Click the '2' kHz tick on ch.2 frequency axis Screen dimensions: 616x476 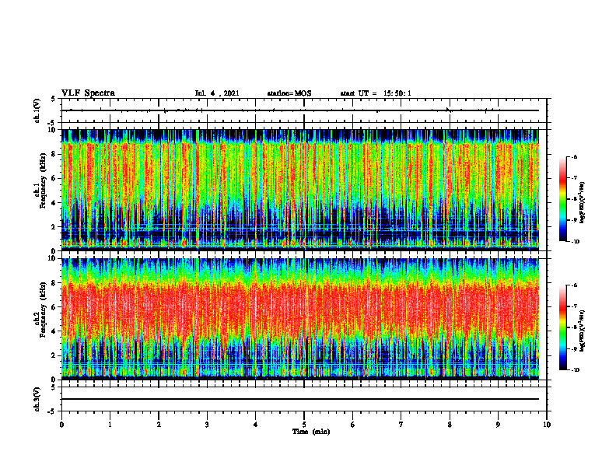click(54, 355)
